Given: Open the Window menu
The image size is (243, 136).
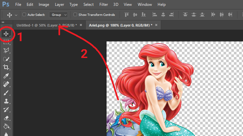Looking at the screenshot, I should [145, 5].
